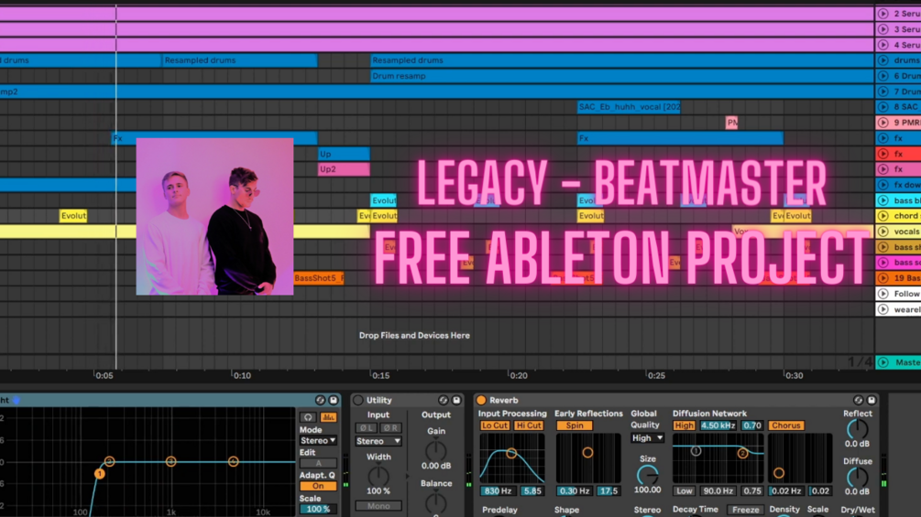The height and width of the screenshot is (517, 921).
Task: Click the Utility Width knob
Action: click(x=378, y=476)
